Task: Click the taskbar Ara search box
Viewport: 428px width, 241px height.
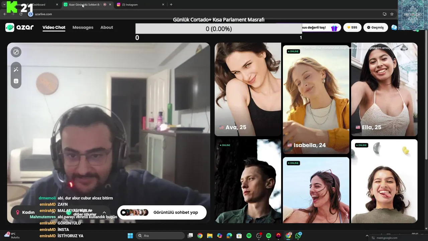Action: point(160,236)
